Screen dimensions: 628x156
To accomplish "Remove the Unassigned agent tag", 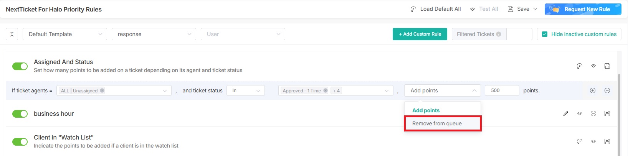I will point(102,91).
